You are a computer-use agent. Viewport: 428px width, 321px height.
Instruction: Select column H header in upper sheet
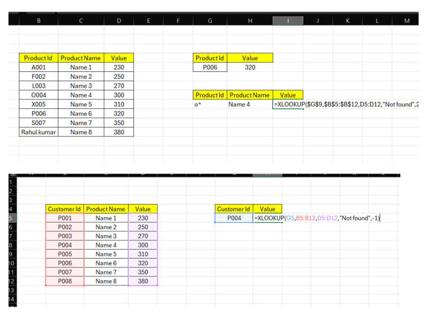pyautogui.click(x=250, y=21)
